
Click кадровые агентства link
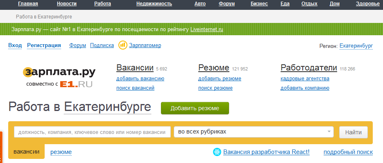305,79
